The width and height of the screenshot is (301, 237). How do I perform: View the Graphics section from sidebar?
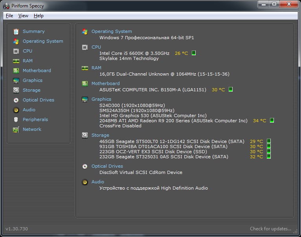coord(33,80)
